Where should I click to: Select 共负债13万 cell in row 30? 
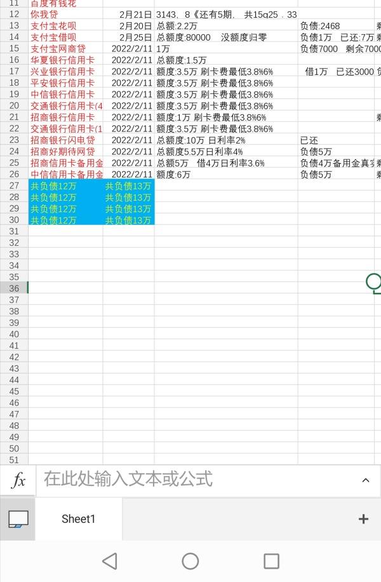coord(129,220)
